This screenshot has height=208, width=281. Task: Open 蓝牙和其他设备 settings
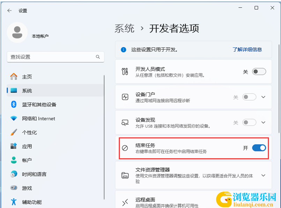[55, 104]
